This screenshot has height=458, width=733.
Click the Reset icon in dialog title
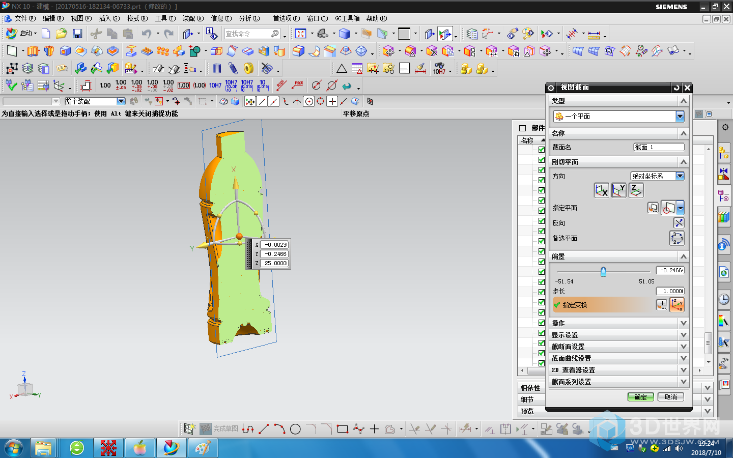click(x=676, y=88)
